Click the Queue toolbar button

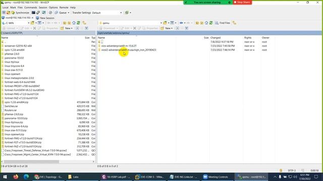click(x=61, y=13)
